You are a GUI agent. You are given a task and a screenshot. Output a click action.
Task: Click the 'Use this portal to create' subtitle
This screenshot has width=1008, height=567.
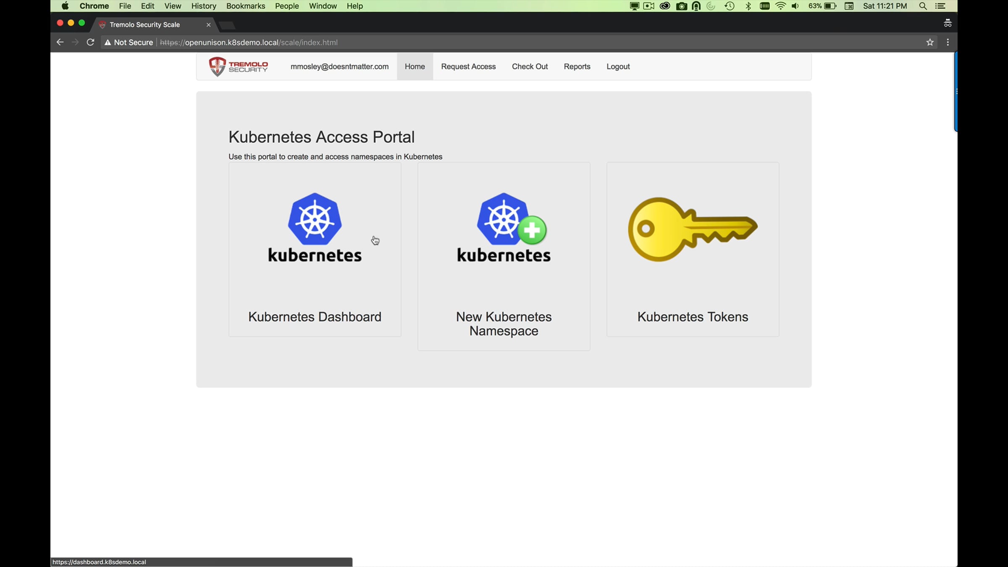point(335,157)
